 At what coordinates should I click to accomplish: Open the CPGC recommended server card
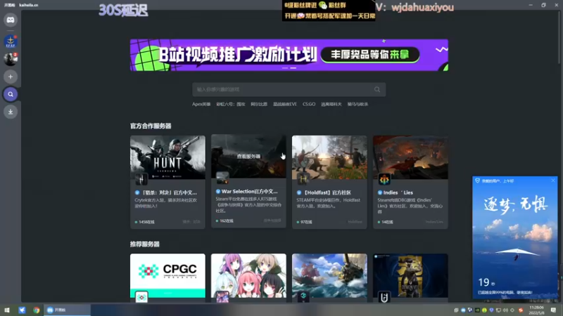167,277
